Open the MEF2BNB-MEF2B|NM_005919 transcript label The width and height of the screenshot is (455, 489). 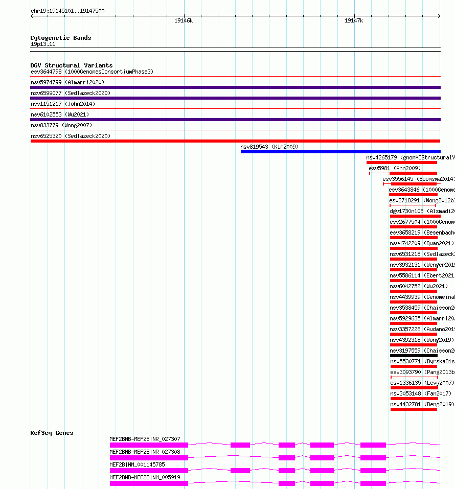pos(145,477)
